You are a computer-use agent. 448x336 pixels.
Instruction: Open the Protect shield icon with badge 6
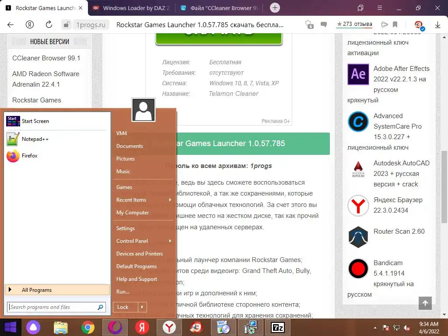pos(309,24)
